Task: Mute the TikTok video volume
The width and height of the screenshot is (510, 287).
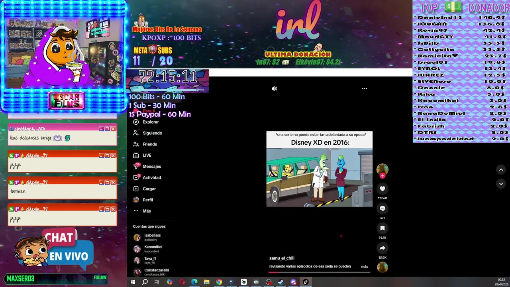Action: coord(275,88)
